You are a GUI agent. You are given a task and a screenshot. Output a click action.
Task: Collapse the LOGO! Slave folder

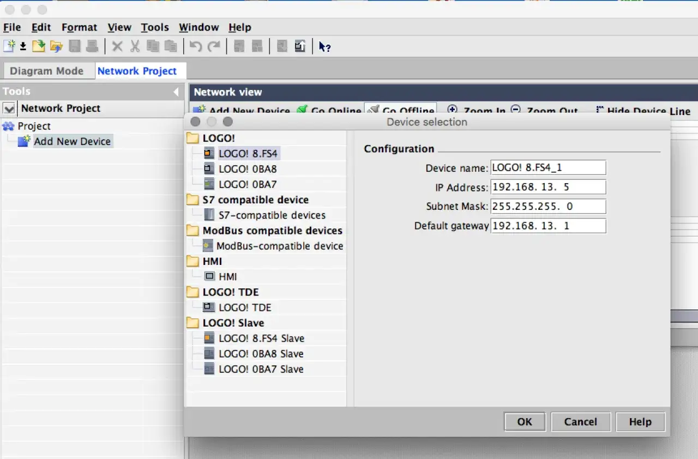(192, 323)
